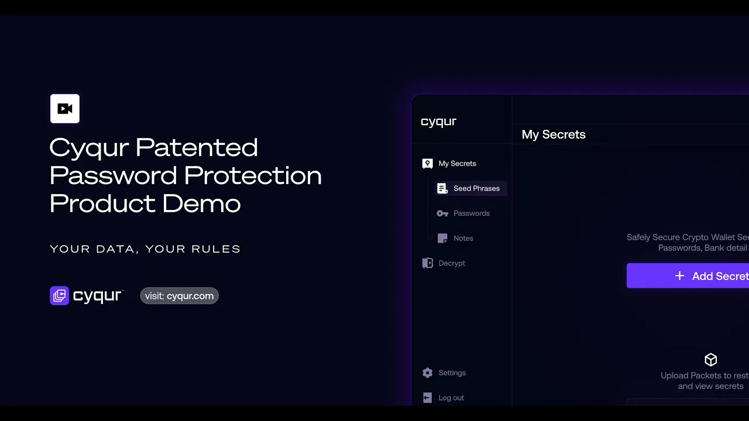Click the YOUR DATA, YOUR RULES tagline

(x=145, y=249)
